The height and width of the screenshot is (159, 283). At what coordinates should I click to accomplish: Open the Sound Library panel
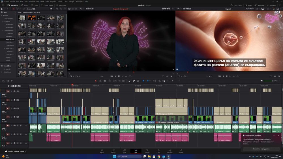(x=47, y=5)
